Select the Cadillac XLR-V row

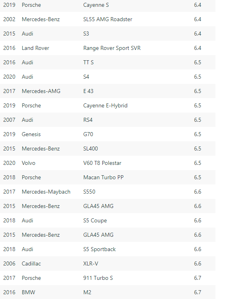coord(108,263)
